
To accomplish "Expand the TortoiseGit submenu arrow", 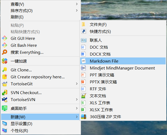I will (77, 84).
